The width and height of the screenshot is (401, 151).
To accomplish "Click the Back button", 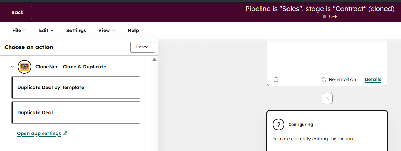I will pyautogui.click(x=17, y=12).
